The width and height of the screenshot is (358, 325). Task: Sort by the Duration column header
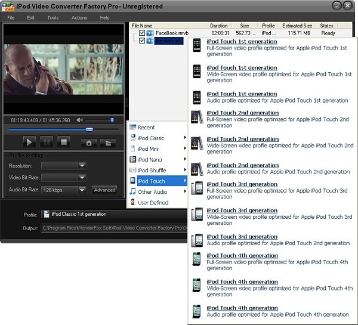point(219,26)
